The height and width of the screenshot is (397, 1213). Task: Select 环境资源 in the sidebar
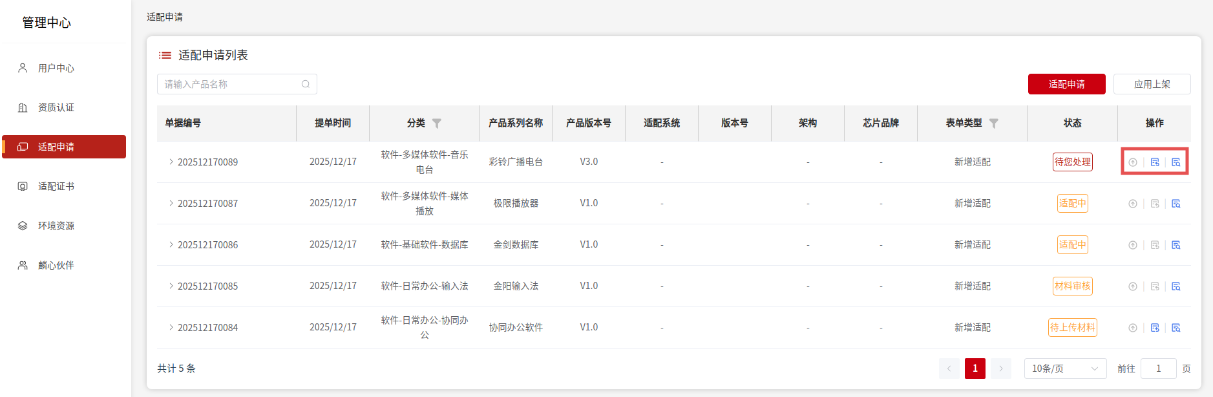[56, 226]
